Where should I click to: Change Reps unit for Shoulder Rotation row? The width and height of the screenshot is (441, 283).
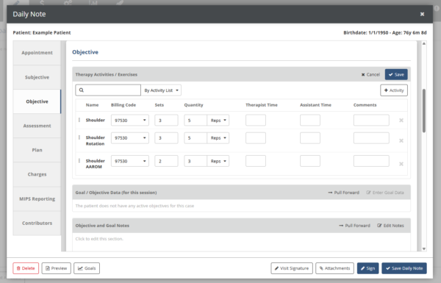pyautogui.click(x=218, y=138)
